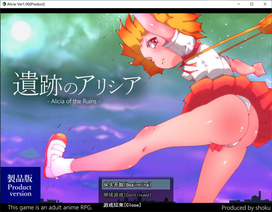This screenshot has height=212, width=272.
Task: Minimize the Alicia game window
Action: pos(239,4)
